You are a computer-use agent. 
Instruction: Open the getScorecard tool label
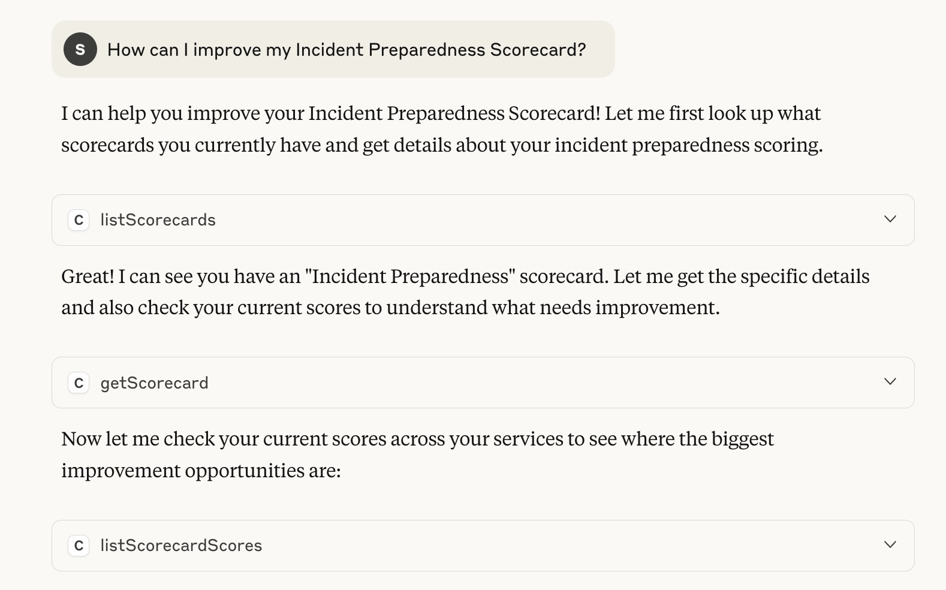tap(154, 383)
